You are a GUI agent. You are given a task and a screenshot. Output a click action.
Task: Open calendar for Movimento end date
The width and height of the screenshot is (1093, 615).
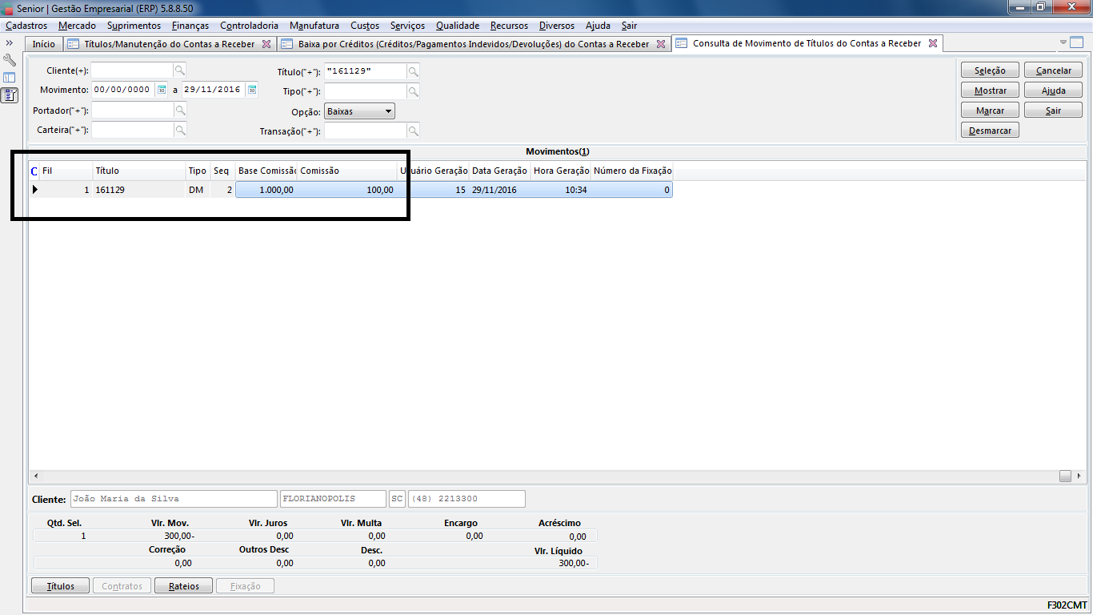pos(251,90)
